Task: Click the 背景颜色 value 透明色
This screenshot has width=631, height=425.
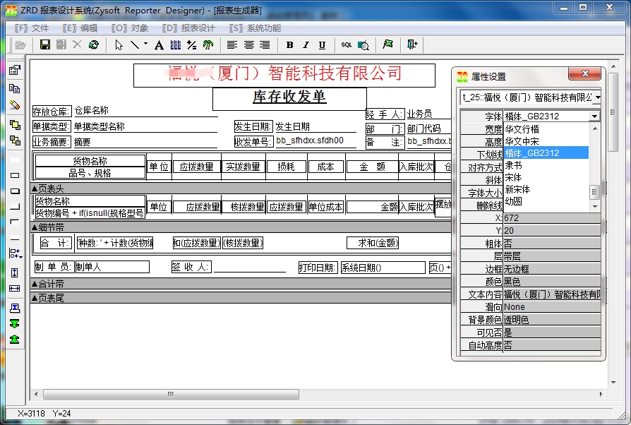Action: [552, 320]
